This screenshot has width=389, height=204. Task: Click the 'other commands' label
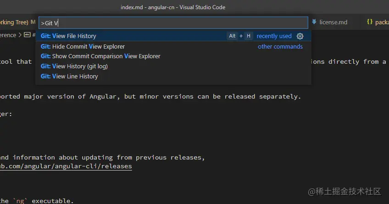pyautogui.click(x=280, y=46)
